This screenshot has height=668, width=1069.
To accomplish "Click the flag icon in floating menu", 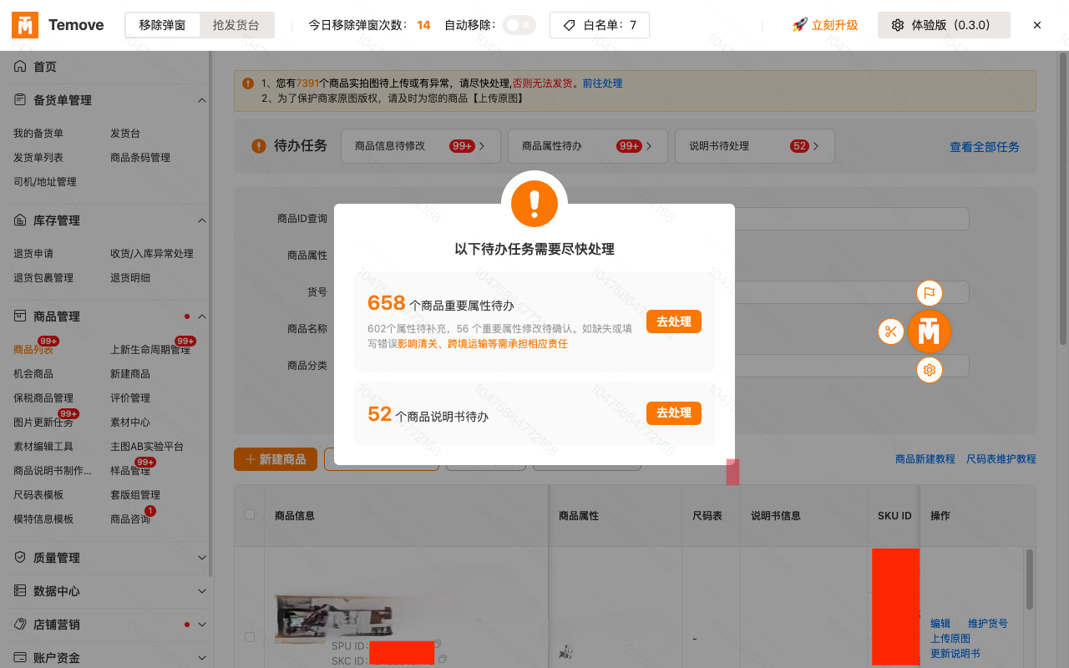I will [930, 292].
